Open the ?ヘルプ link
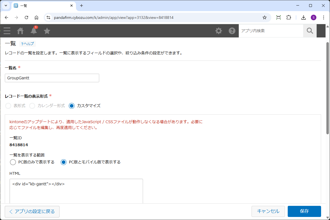 pyautogui.click(x=28, y=44)
